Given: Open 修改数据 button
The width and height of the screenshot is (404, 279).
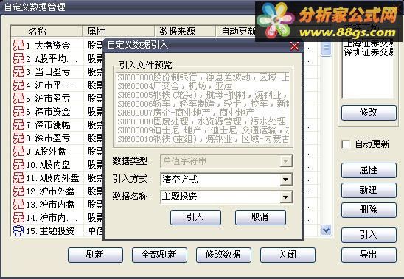Looking at the screenshot, I should click(x=223, y=255).
